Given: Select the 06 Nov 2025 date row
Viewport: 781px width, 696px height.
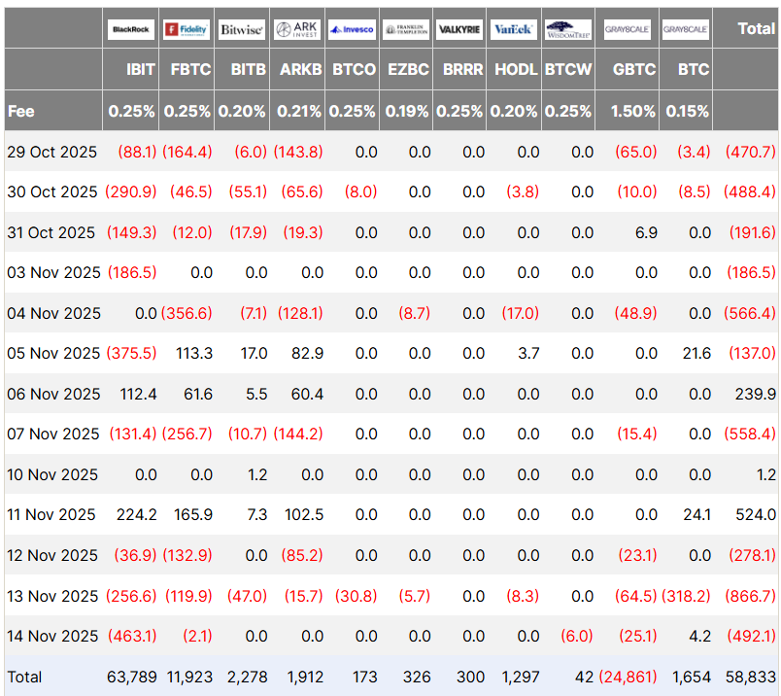Looking at the screenshot, I should tap(52, 394).
